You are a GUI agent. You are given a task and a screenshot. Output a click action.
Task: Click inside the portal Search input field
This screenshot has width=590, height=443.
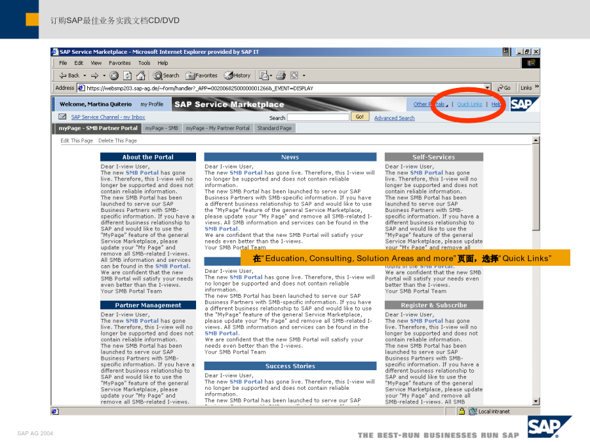(x=319, y=117)
